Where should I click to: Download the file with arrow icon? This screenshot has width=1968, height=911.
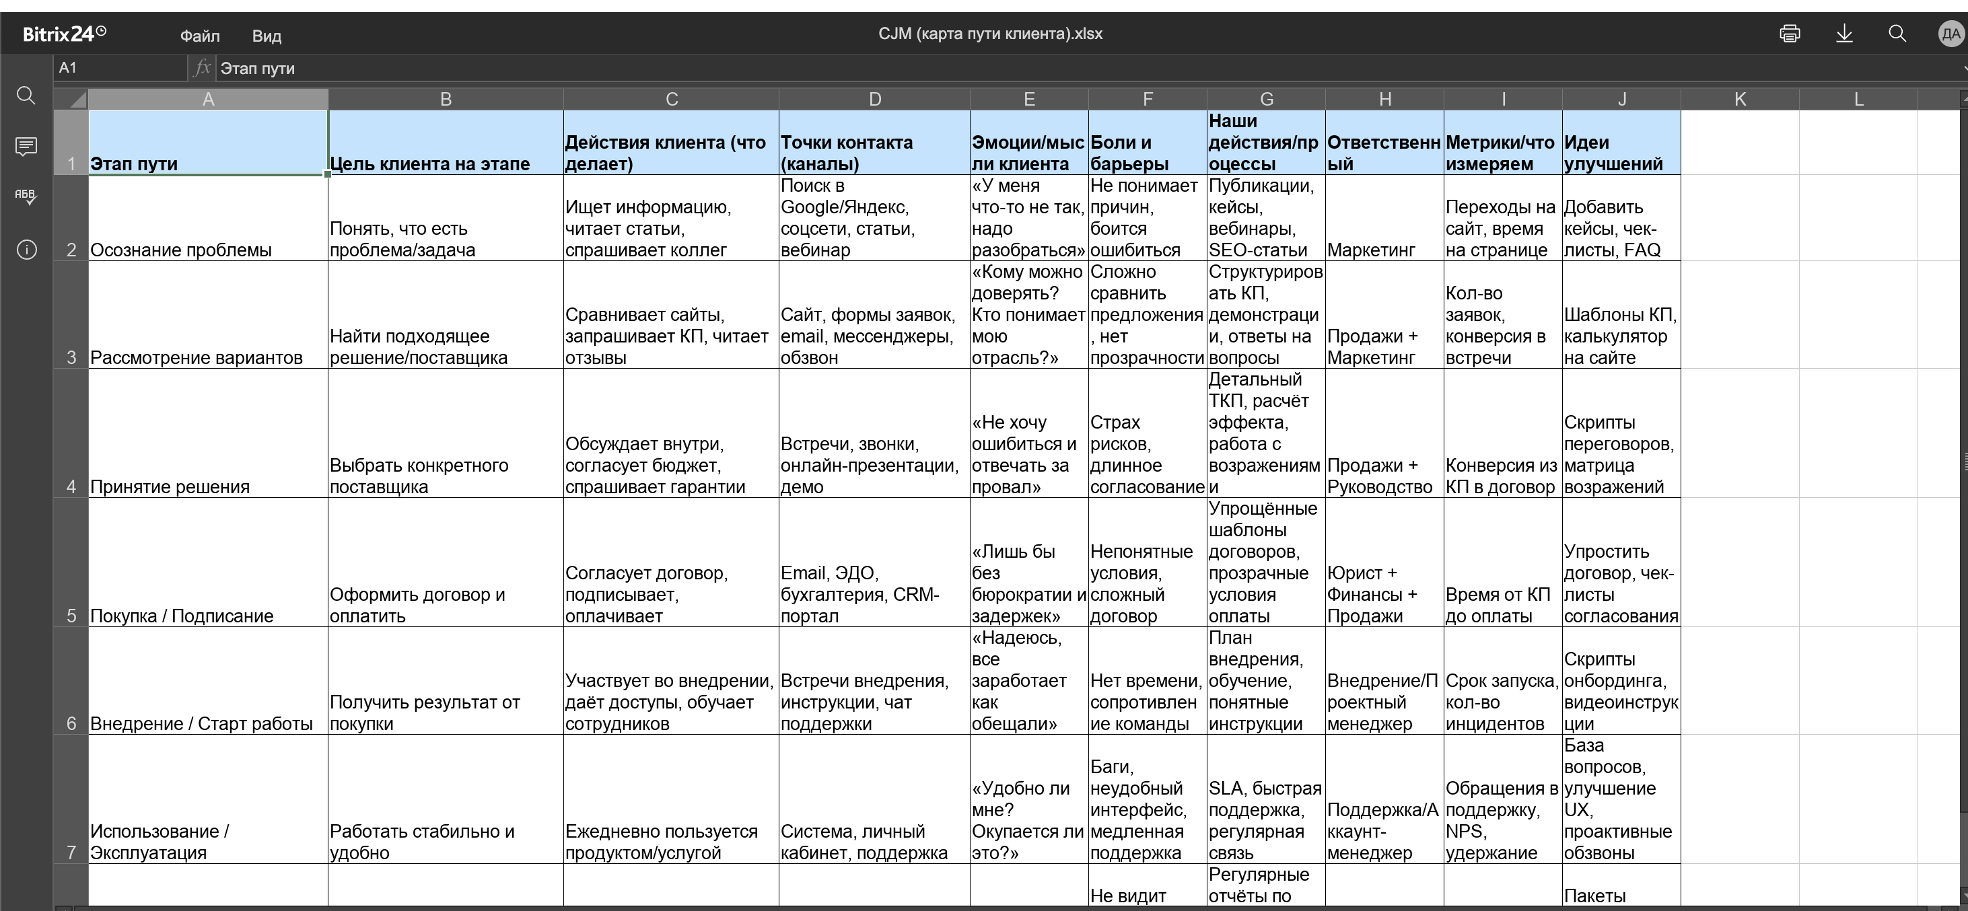[1844, 34]
